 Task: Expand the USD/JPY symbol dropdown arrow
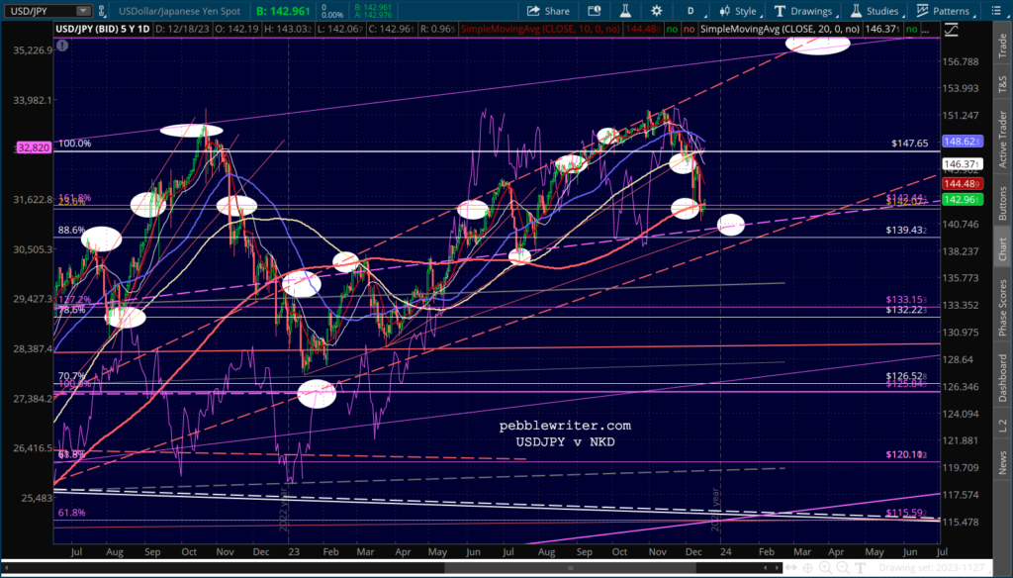(x=83, y=11)
